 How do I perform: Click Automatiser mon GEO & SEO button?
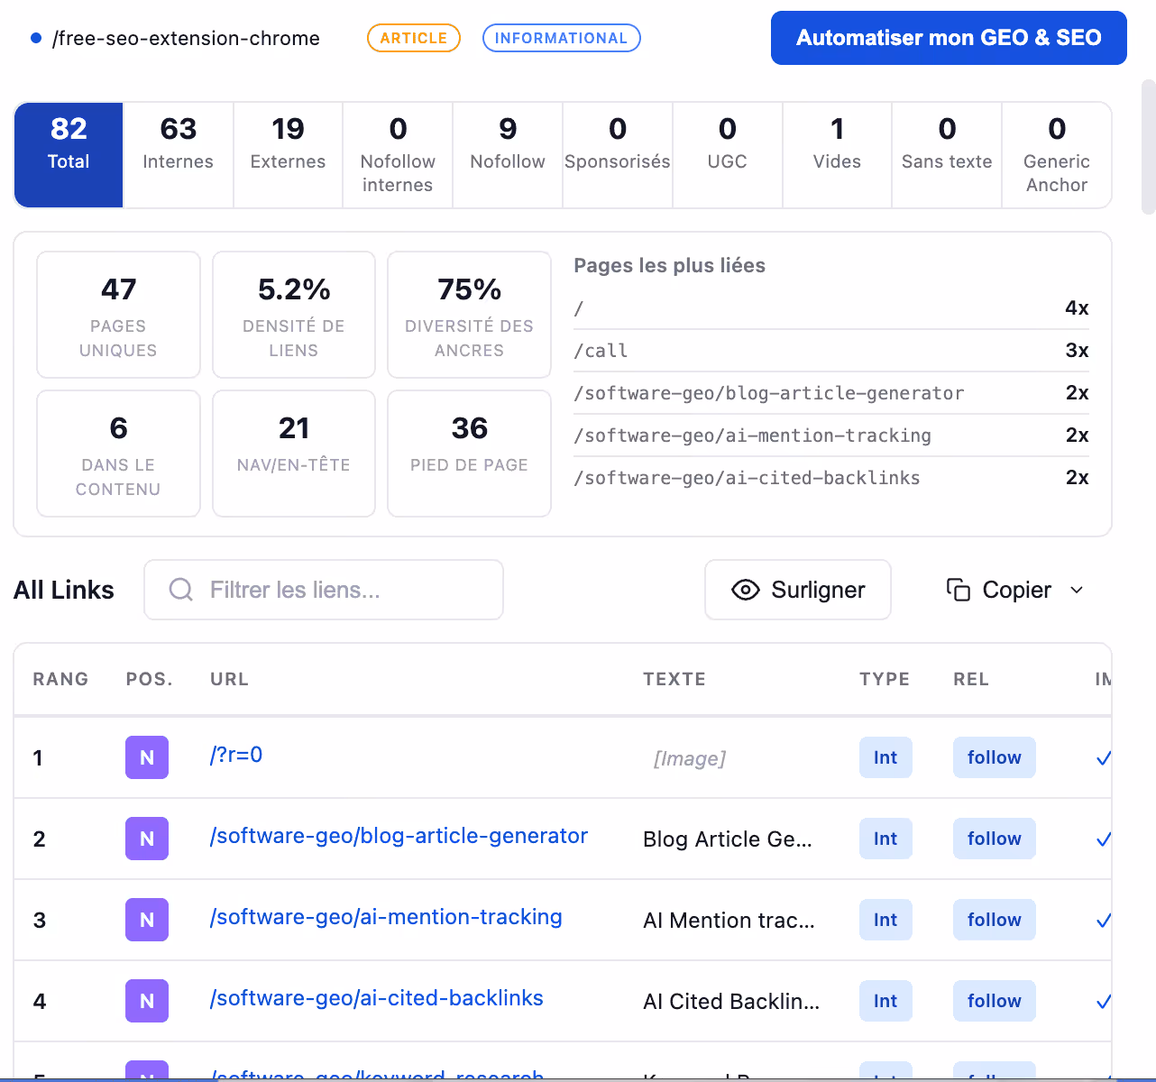pyautogui.click(x=949, y=38)
